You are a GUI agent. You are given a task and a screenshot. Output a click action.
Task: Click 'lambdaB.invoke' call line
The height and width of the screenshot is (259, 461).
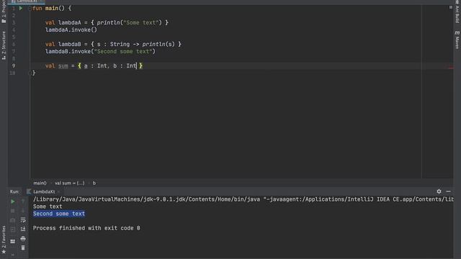(x=100, y=51)
